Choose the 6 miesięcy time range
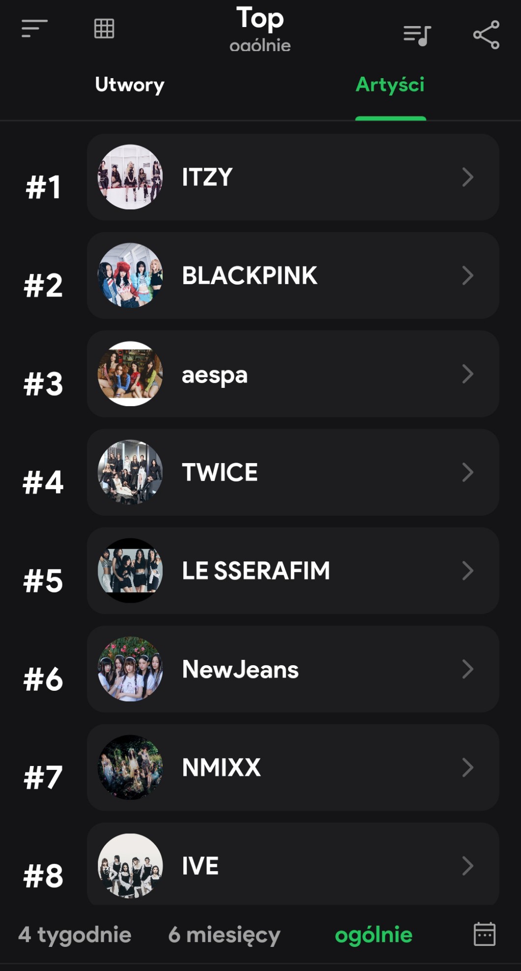 click(x=224, y=935)
